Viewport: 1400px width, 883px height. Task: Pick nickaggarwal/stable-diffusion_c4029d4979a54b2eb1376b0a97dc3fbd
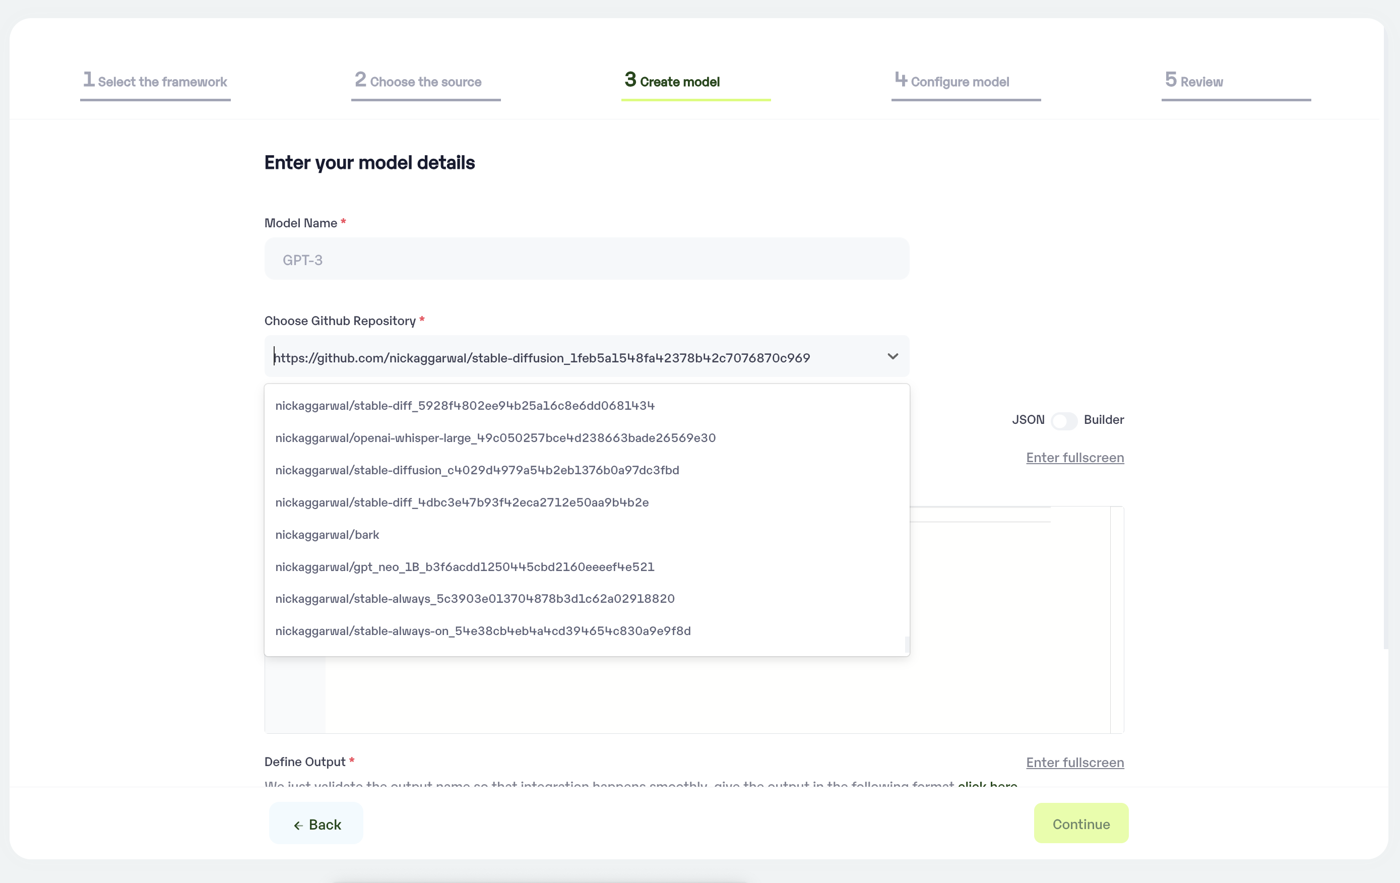tap(587, 470)
